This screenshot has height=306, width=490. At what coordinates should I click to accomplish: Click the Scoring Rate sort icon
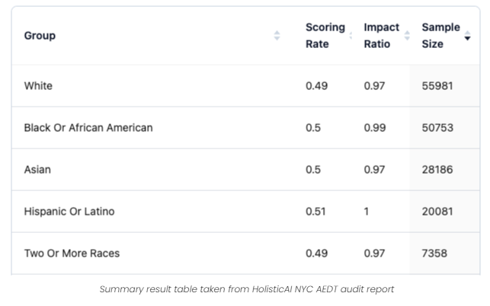click(351, 36)
